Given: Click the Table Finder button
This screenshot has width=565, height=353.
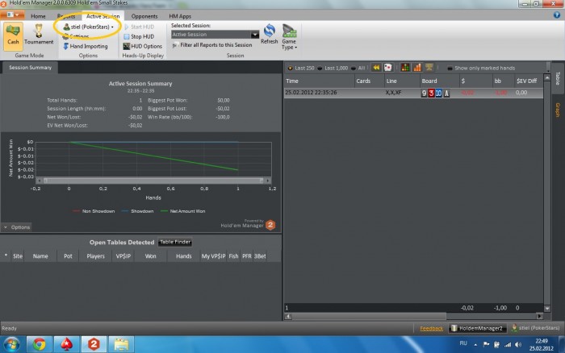Looking at the screenshot, I should pos(175,242).
